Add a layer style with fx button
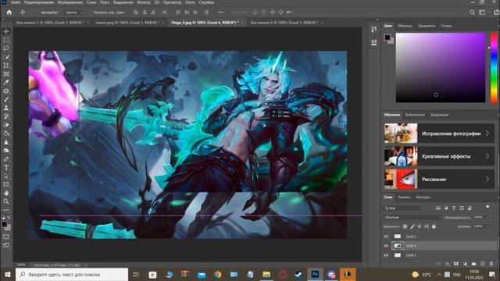This screenshot has height=281, width=500. click(447, 264)
